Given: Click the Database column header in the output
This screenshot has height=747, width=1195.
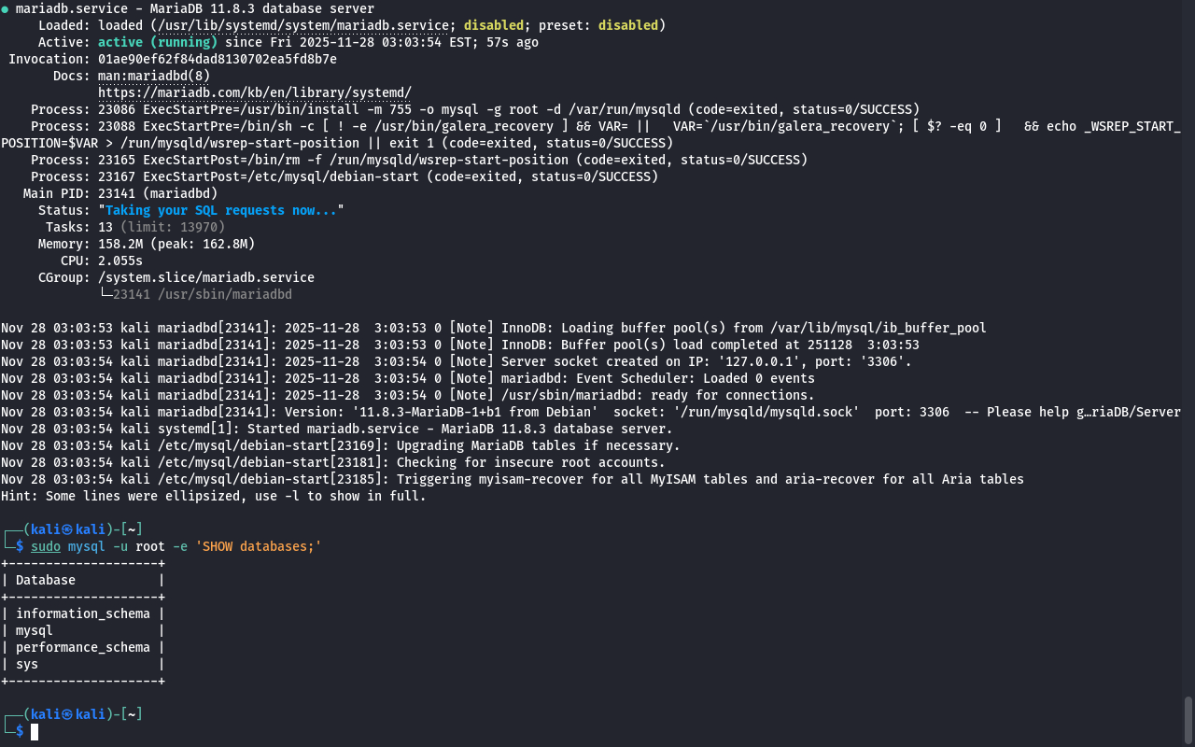Looking at the screenshot, I should click(x=46, y=580).
